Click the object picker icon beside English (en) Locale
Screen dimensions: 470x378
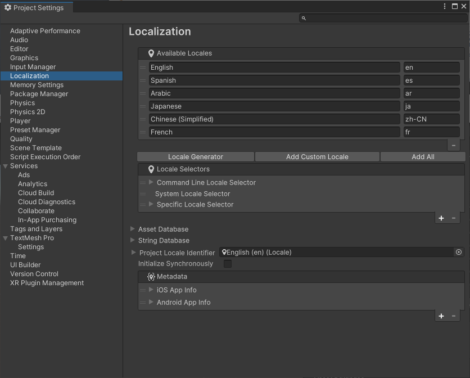[458, 252]
